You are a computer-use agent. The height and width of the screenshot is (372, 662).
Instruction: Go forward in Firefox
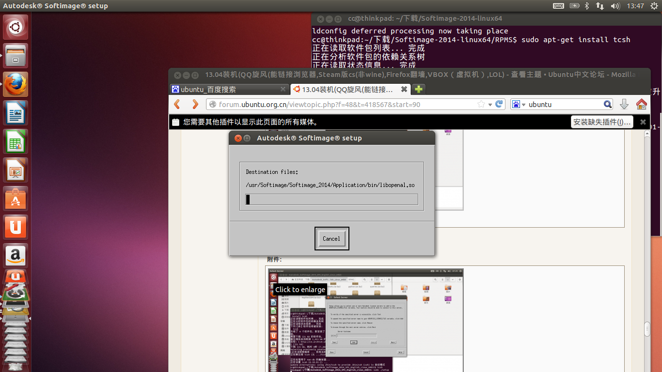point(195,104)
